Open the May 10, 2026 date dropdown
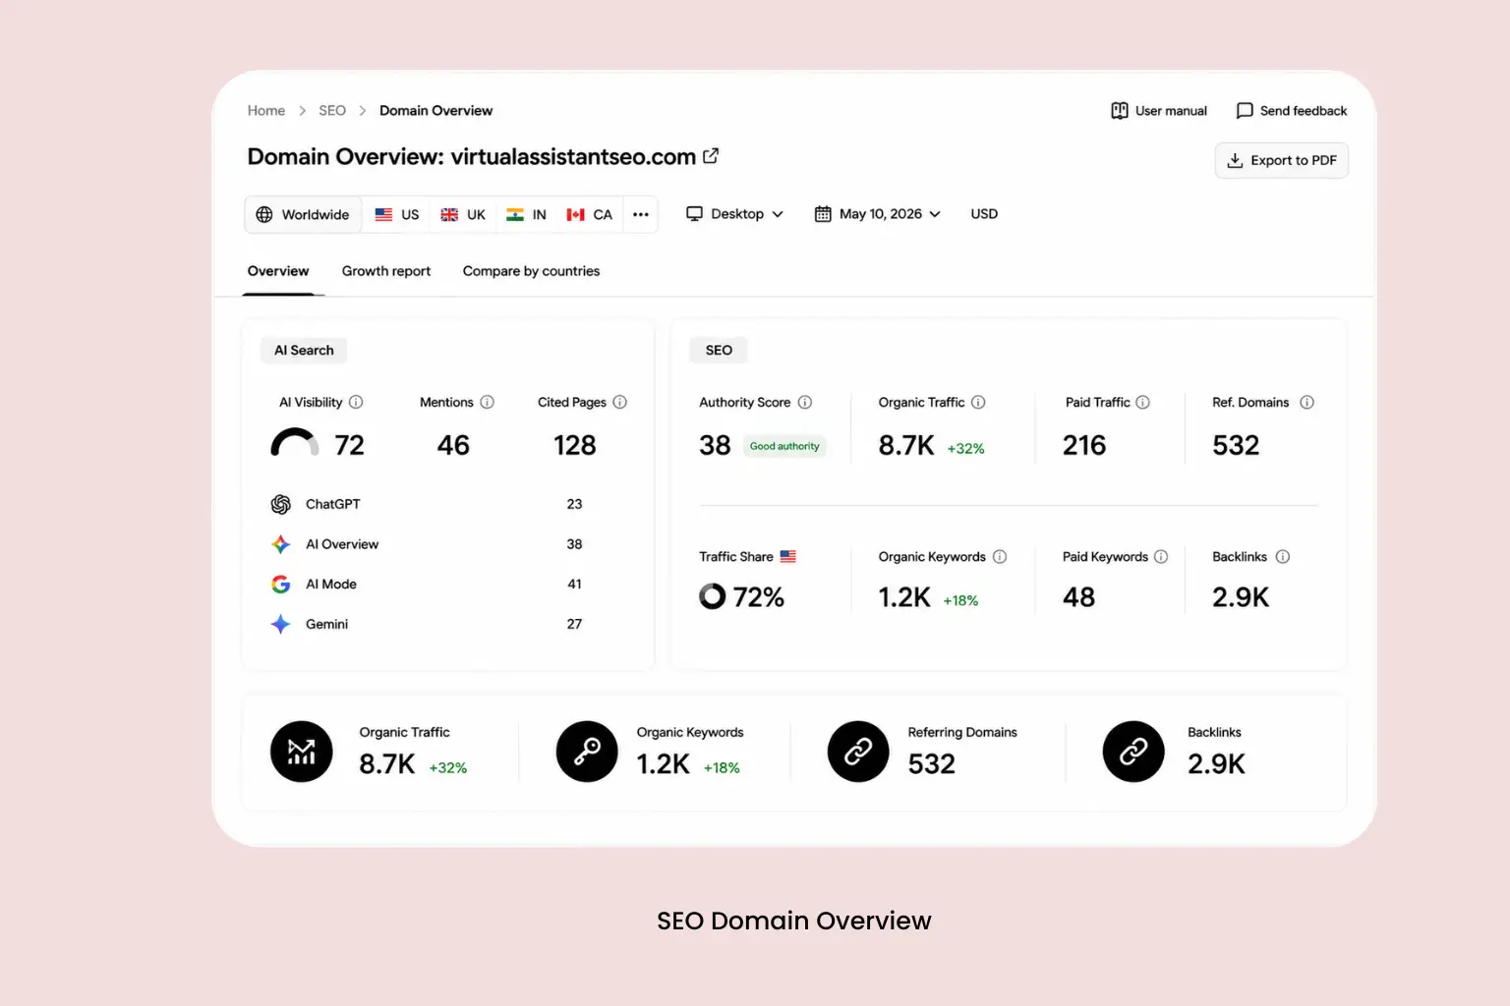 [x=878, y=214]
